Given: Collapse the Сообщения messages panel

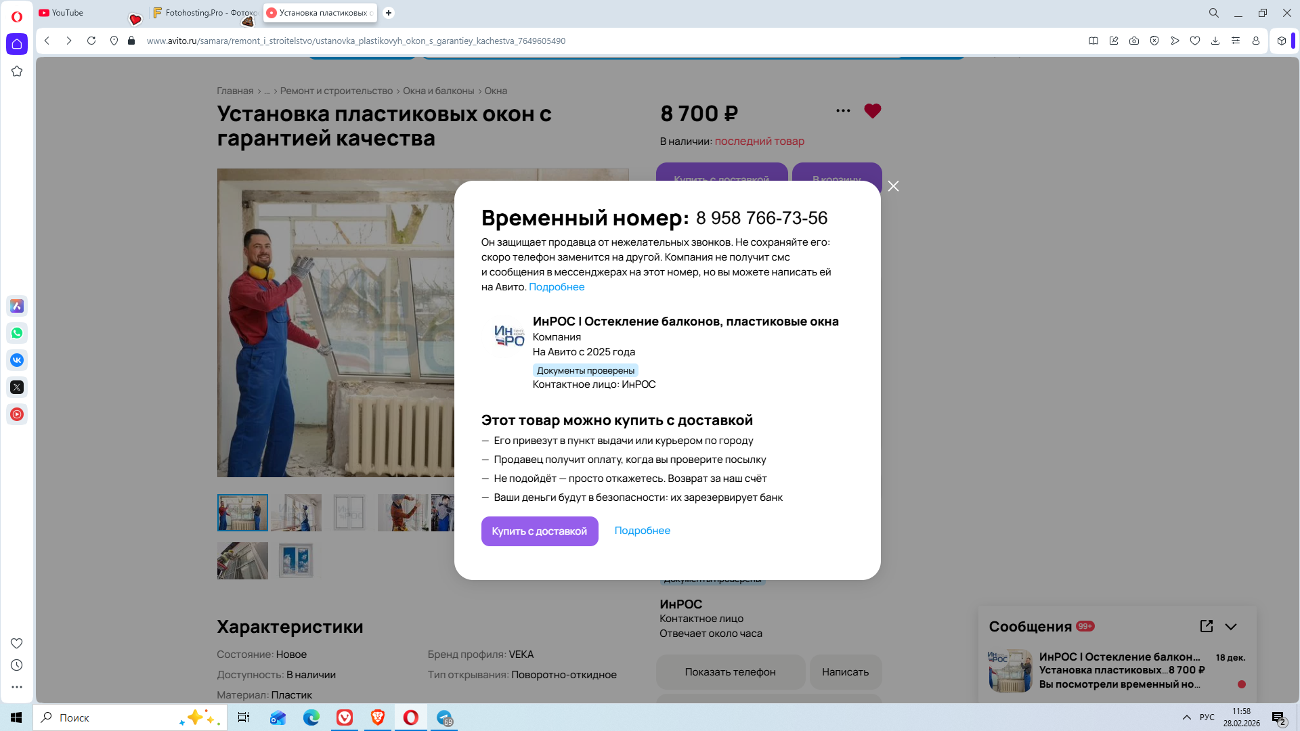Looking at the screenshot, I should [x=1231, y=627].
